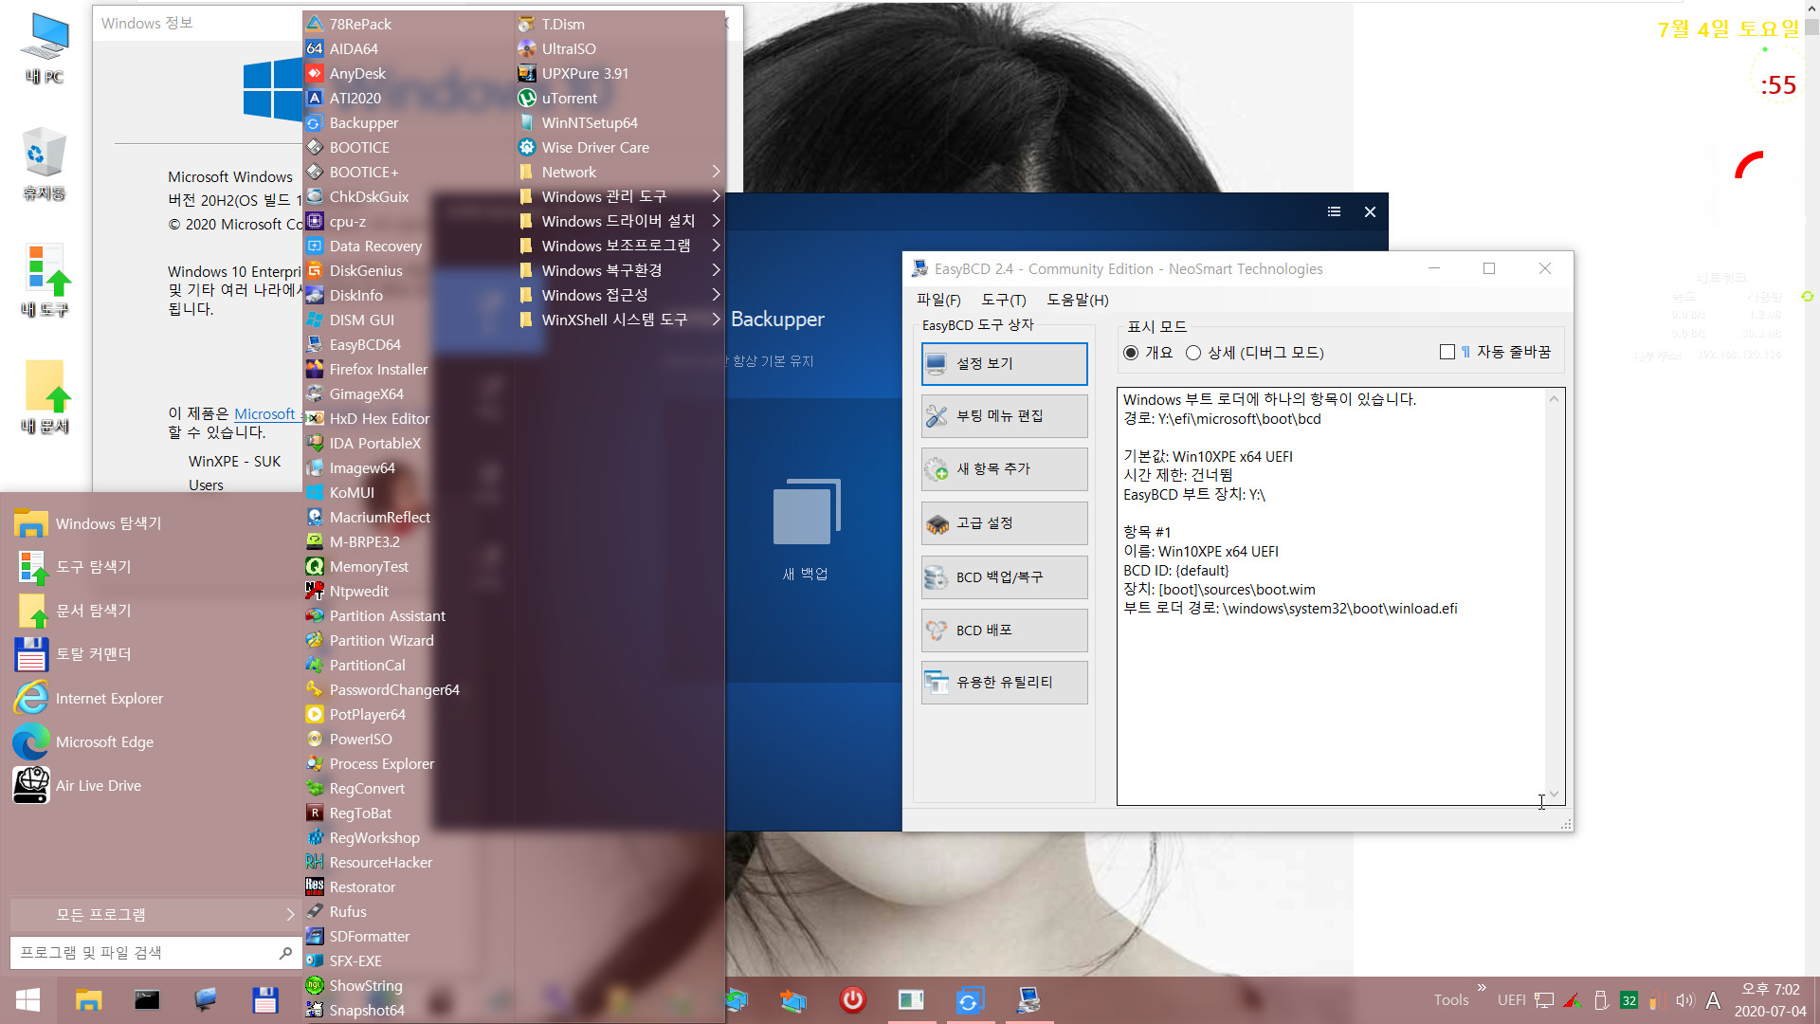Open File Explorer from the taskbar
The height and width of the screenshot is (1024, 1820).
(88, 1000)
